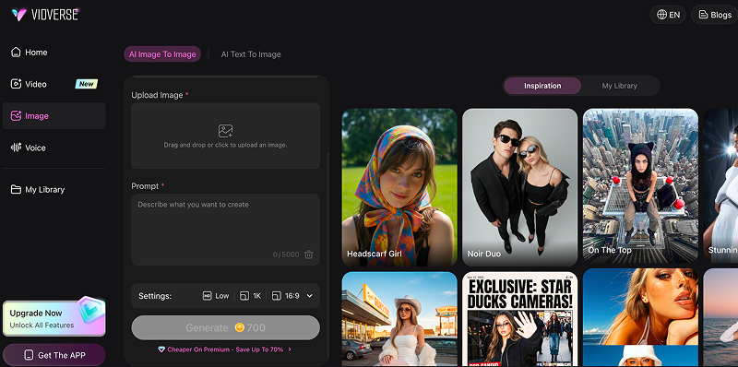738x367 pixels.
Task: Click the Get The APP button
Action: tap(54, 355)
